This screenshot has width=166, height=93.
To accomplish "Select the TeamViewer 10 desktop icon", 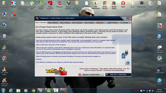I will (x=160, y=38).
